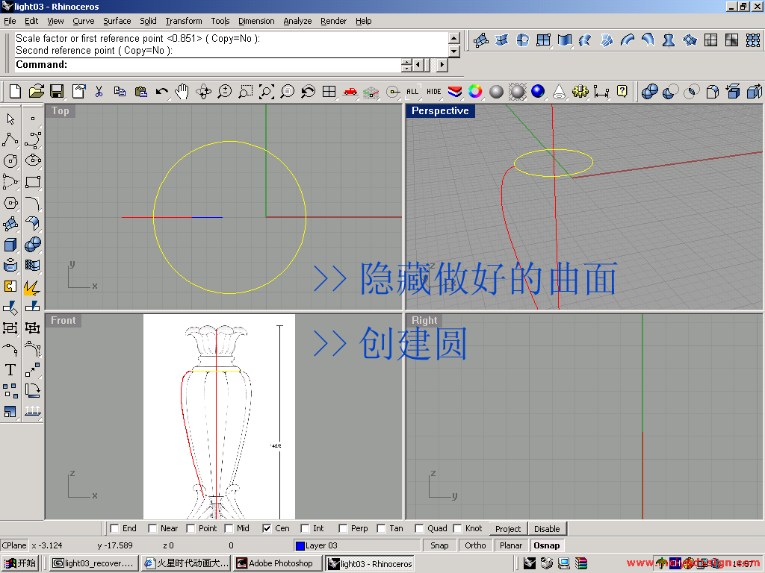
Task: Activate the Pan hand tool
Action: click(x=182, y=92)
